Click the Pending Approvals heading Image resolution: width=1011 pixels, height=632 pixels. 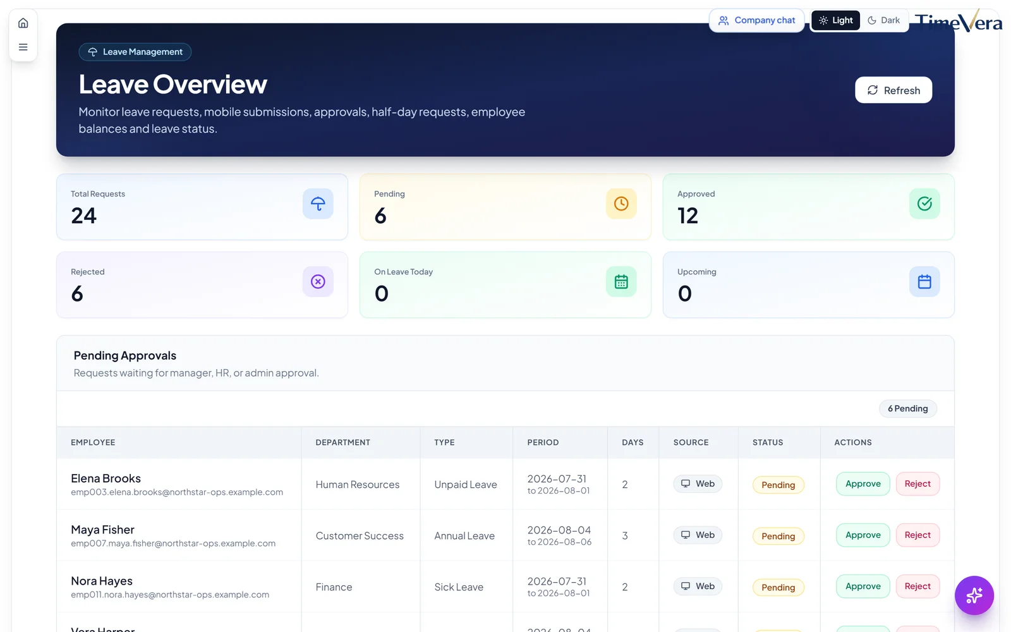click(125, 356)
